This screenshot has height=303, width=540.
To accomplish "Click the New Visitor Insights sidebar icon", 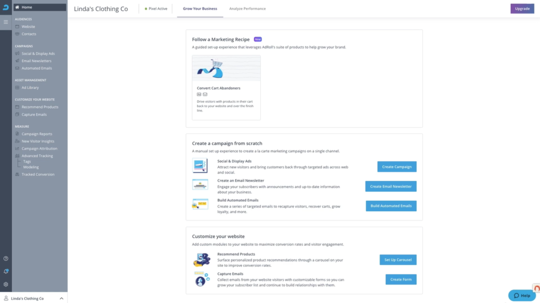I will point(17,141).
